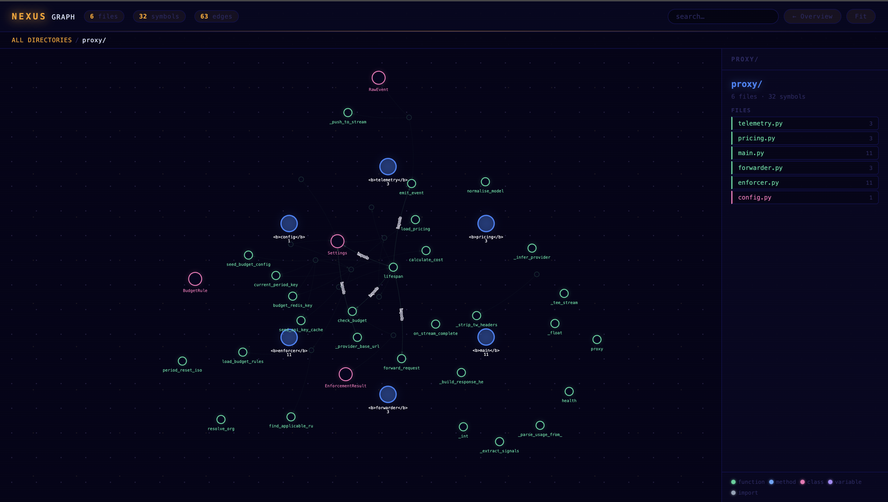Open forwarder.py in the files list
This screenshot has height=502, width=888.
pyautogui.click(x=804, y=168)
